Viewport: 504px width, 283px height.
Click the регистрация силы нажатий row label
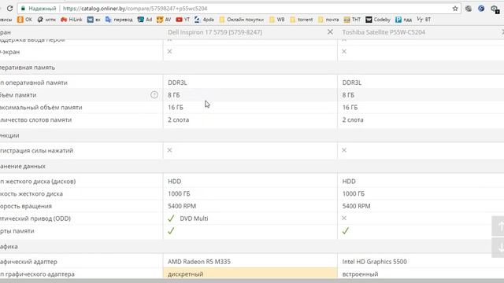[x=36, y=150]
